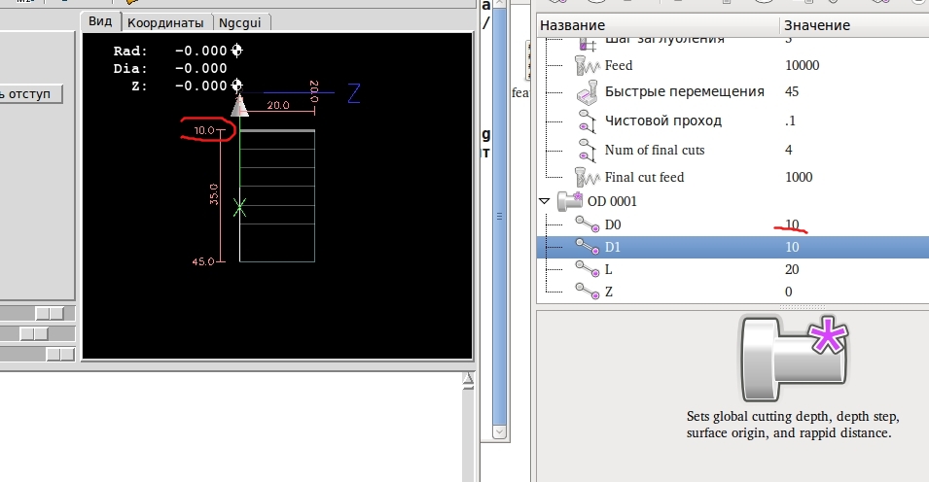Image resolution: width=929 pixels, height=482 pixels.
Task: Switch to the Вид tab
Action: click(x=101, y=22)
